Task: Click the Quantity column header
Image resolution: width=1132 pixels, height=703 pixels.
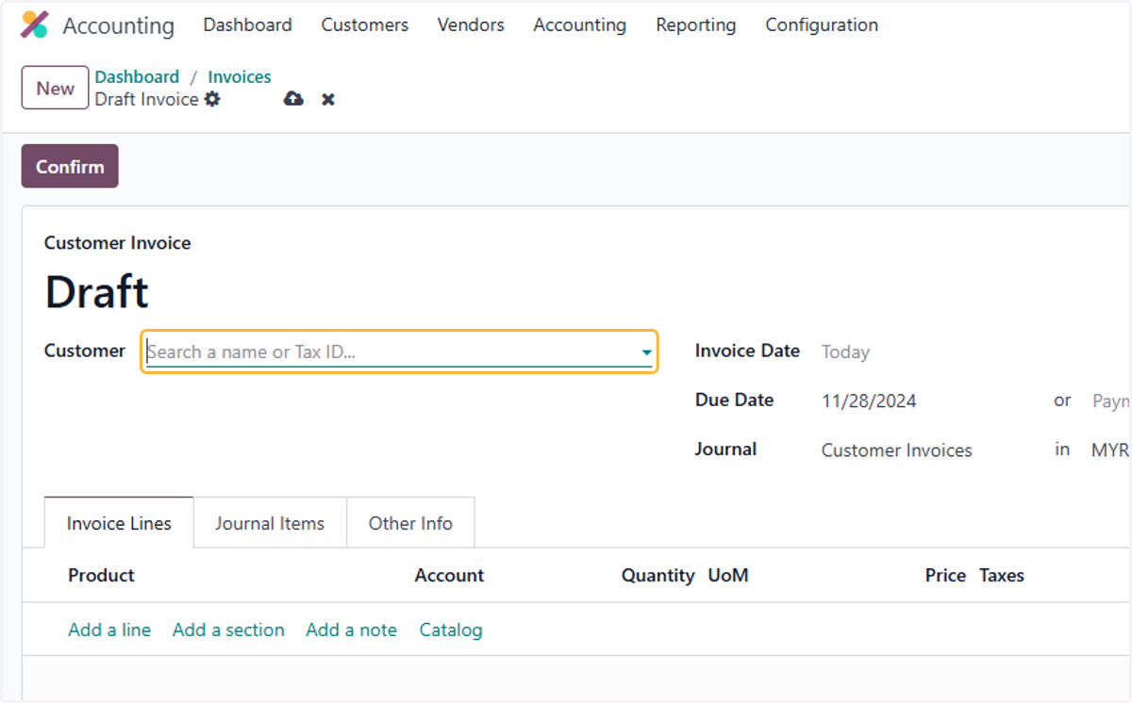Action: [658, 576]
